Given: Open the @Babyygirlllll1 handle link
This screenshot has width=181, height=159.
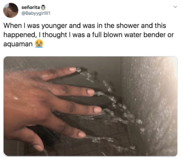Looking at the screenshot, I should point(36,13).
